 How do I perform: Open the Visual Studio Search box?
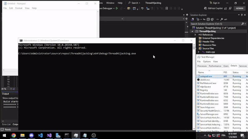(x=134, y=3)
